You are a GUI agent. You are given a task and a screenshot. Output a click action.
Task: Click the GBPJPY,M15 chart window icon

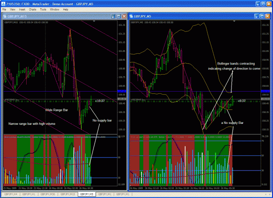(x=5, y=16)
